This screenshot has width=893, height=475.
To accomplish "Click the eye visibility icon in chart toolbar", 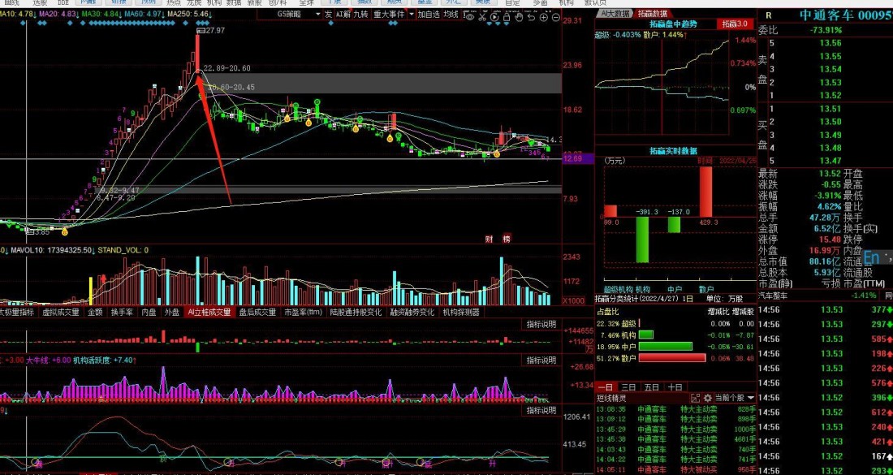I will click(470, 16).
